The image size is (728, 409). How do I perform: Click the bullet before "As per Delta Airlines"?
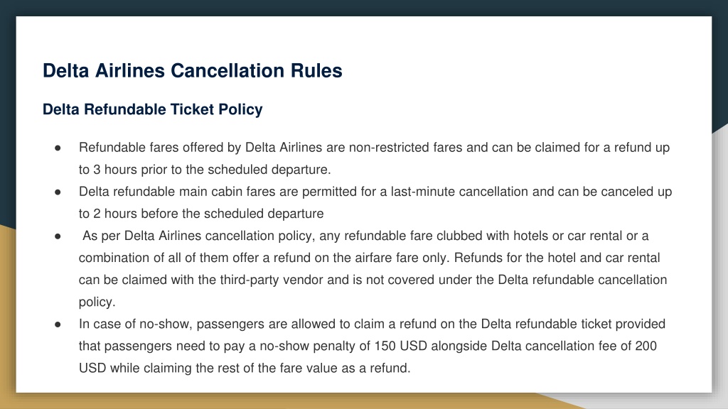(x=58, y=236)
